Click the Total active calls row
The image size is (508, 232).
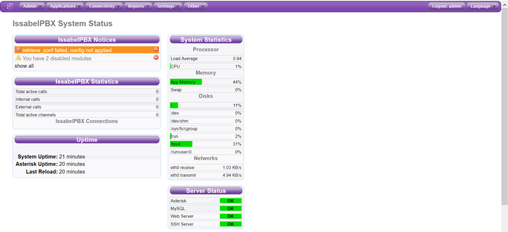click(x=87, y=91)
